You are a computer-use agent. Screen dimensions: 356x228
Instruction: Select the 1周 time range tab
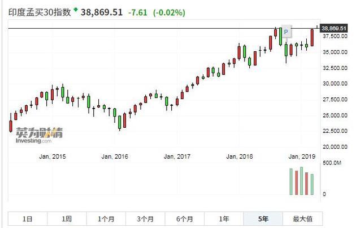pyautogui.click(x=67, y=219)
